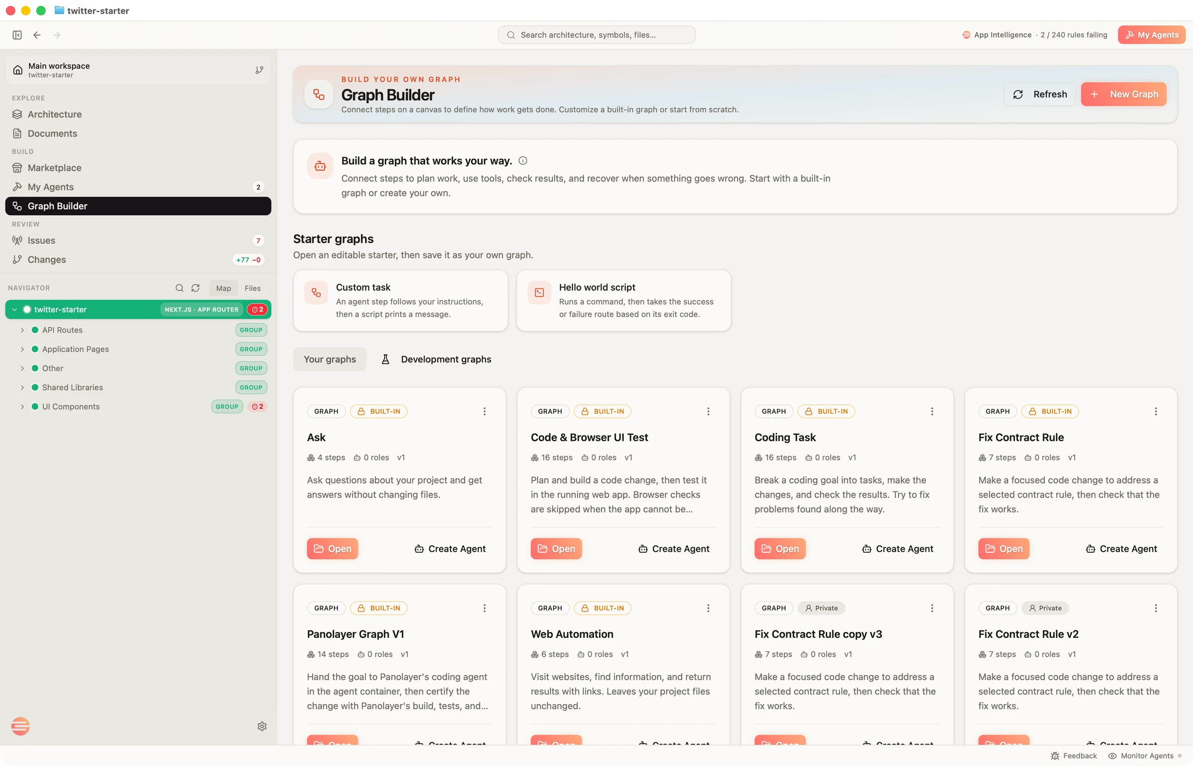Open settings gear in the sidebar footer

[262, 726]
